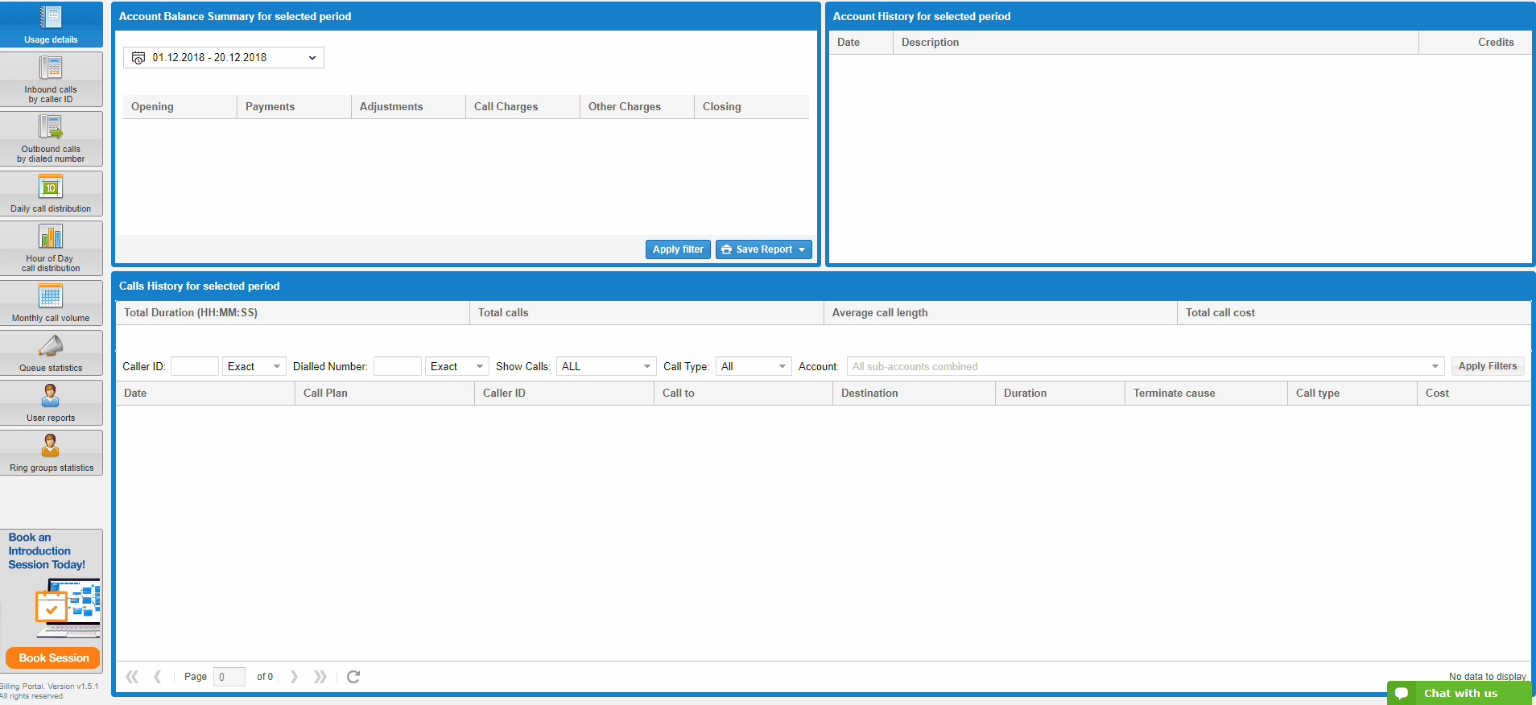Open Daily call distribution report
This screenshot has height=705, width=1536.
pyautogui.click(x=51, y=193)
